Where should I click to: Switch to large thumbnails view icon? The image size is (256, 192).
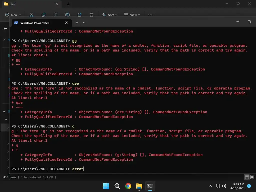tap(252, 177)
